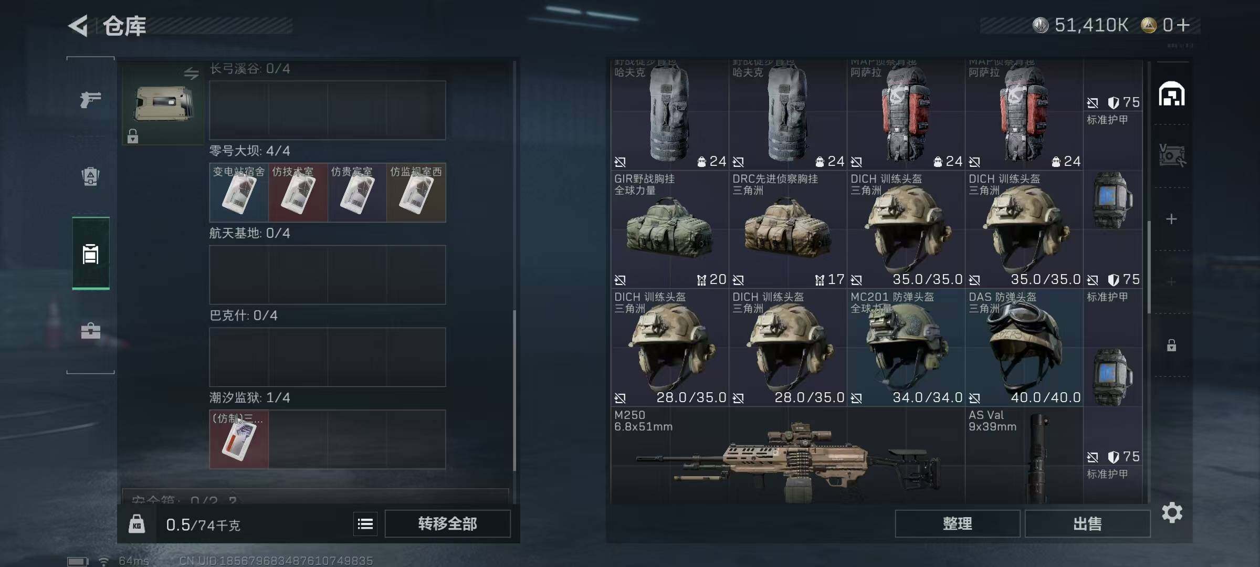Select the main stash house icon
The width and height of the screenshot is (1260, 567).
coord(1171,94)
